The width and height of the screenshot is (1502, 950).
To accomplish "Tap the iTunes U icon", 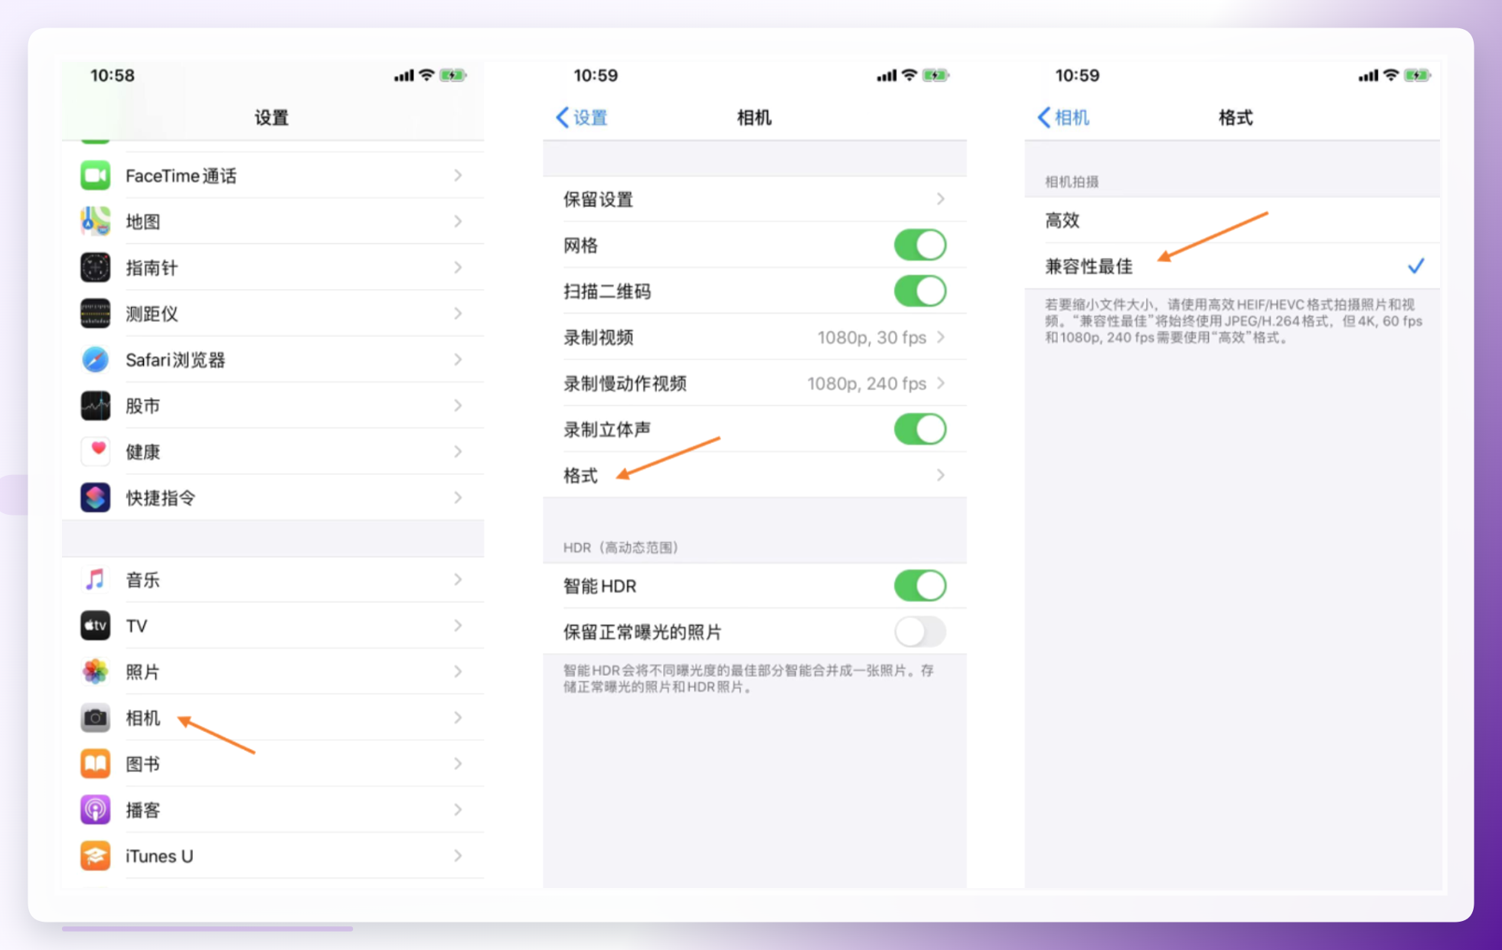I will click(95, 855).
